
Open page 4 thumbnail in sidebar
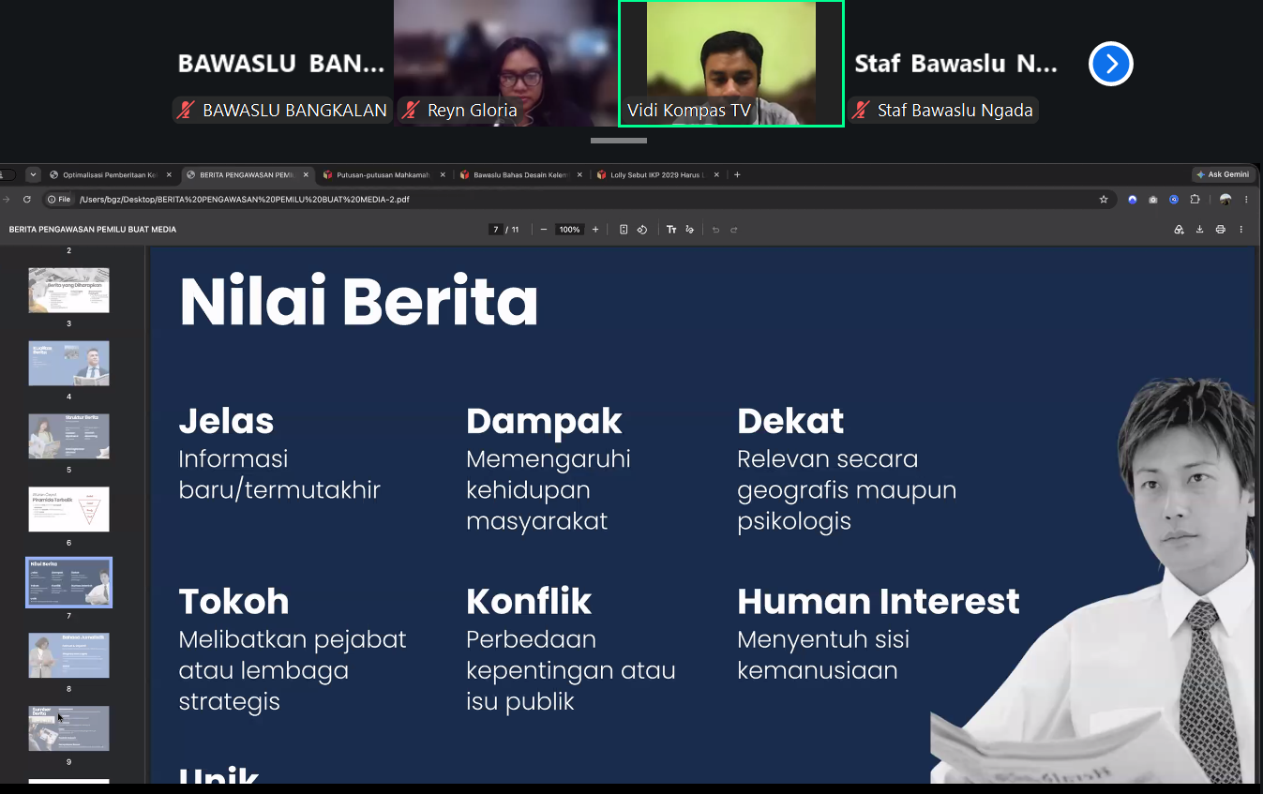click(x=68, y=363)
